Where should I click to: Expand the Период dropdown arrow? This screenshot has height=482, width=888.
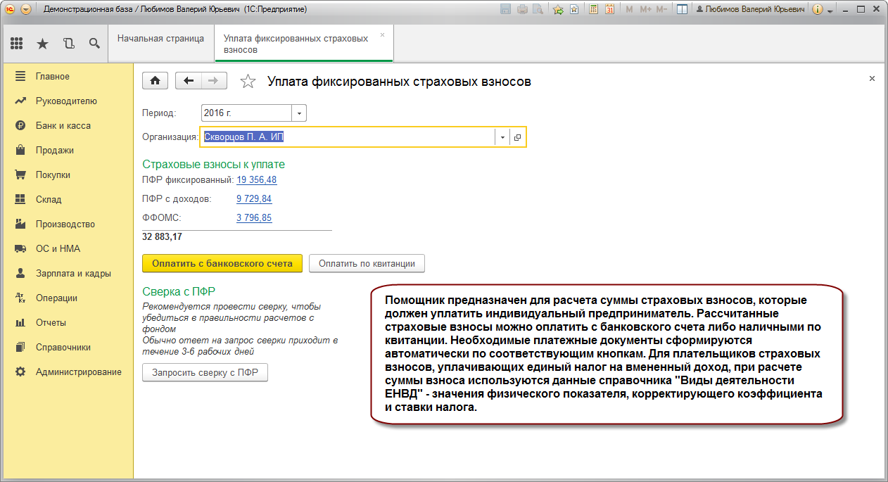pyautogui.click(x=299, y=113)
